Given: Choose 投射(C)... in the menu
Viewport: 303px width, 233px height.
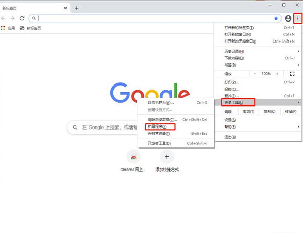Looking at the screenshot, I should [x=258, y=89].
